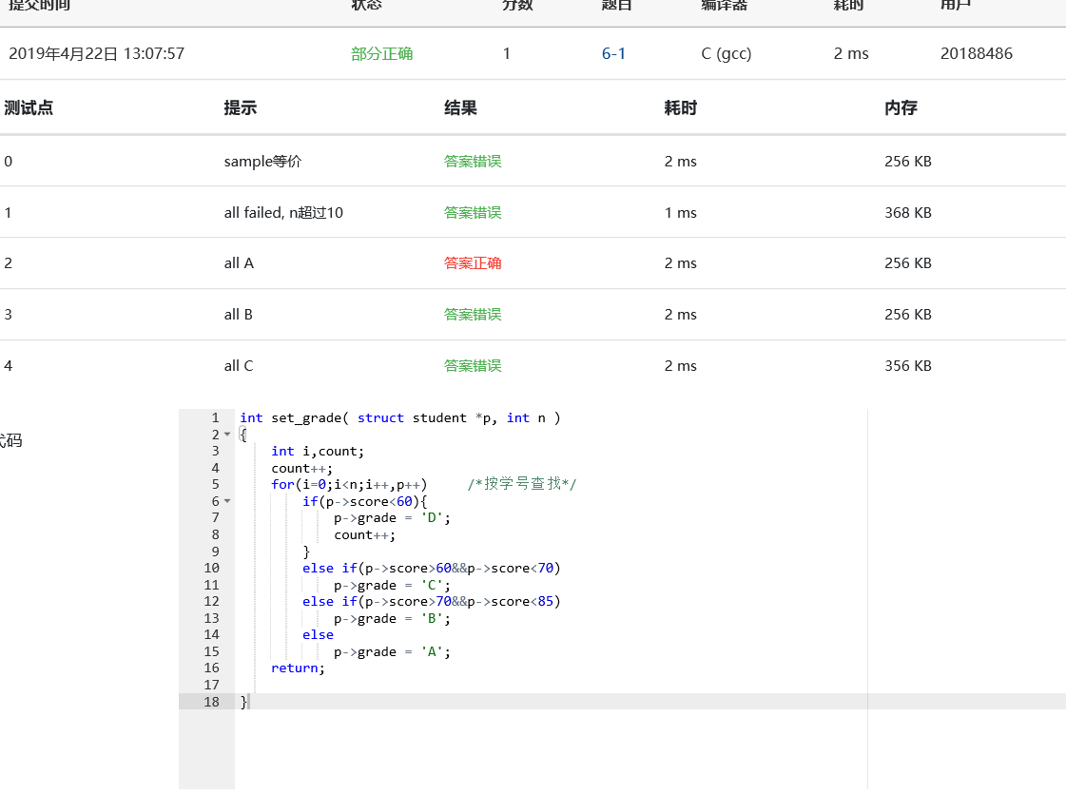The width and height of the screenshot is (1066, 794).
Task: Click 答案错误 result in sample等价 row
Action: click(x=473, y=161)
